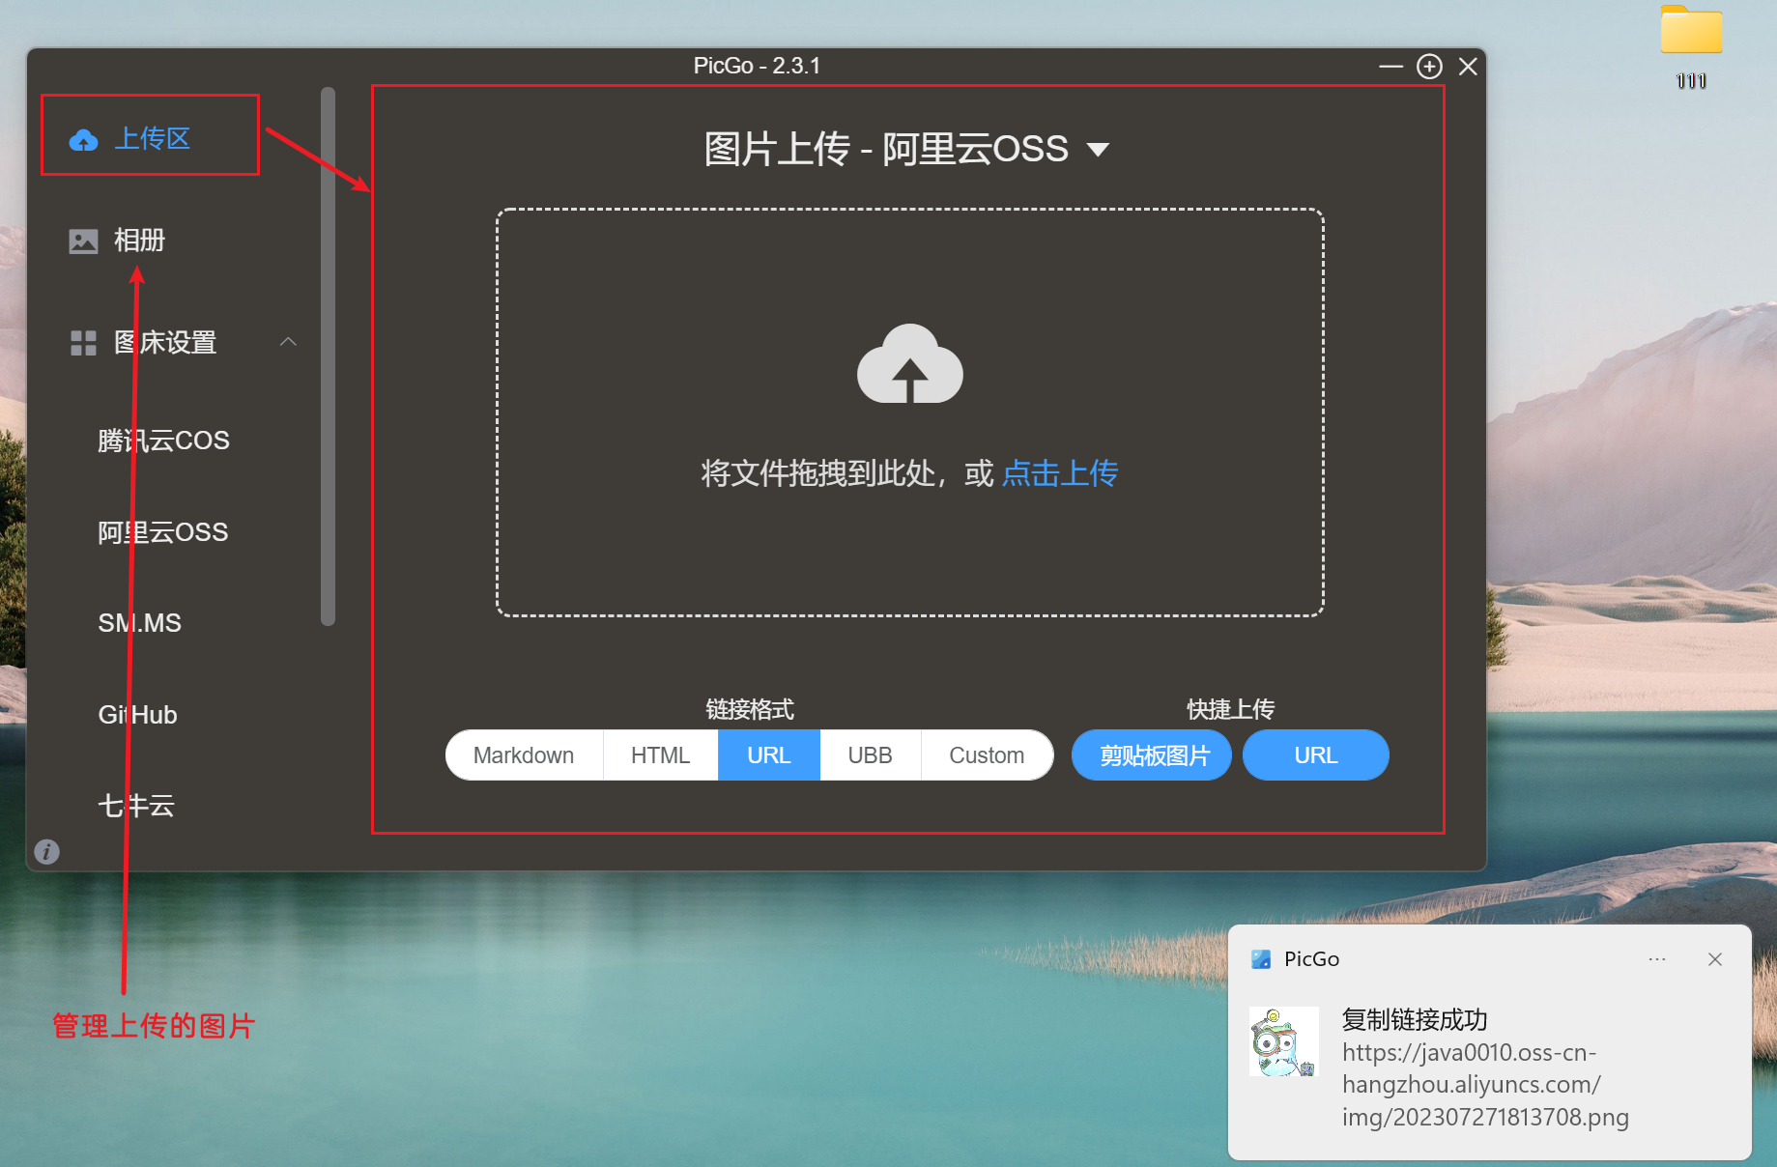The height and width of the screenshot is (1167, 1777).
Task: Select the URL link format option
Action: [x=769, y=755]
